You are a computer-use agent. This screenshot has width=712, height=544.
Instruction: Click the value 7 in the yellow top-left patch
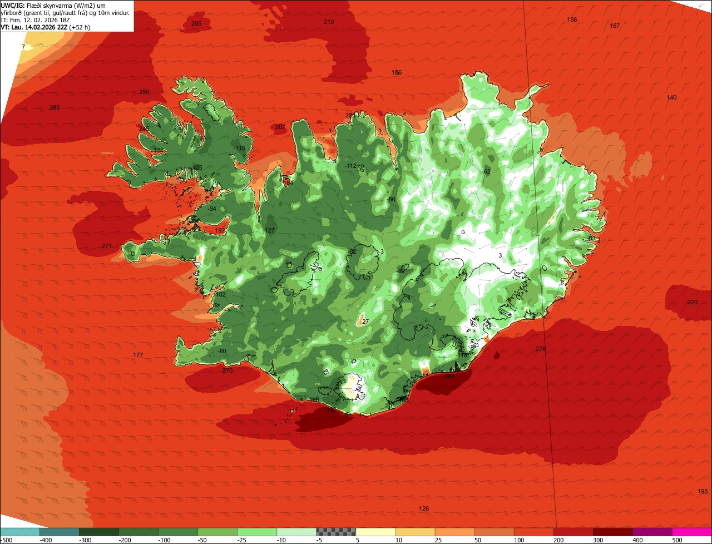pyautogui.click(x=23, y=47)
